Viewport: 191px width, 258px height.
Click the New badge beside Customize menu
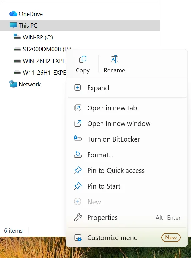pyautogui.click(x=171, y=237)
